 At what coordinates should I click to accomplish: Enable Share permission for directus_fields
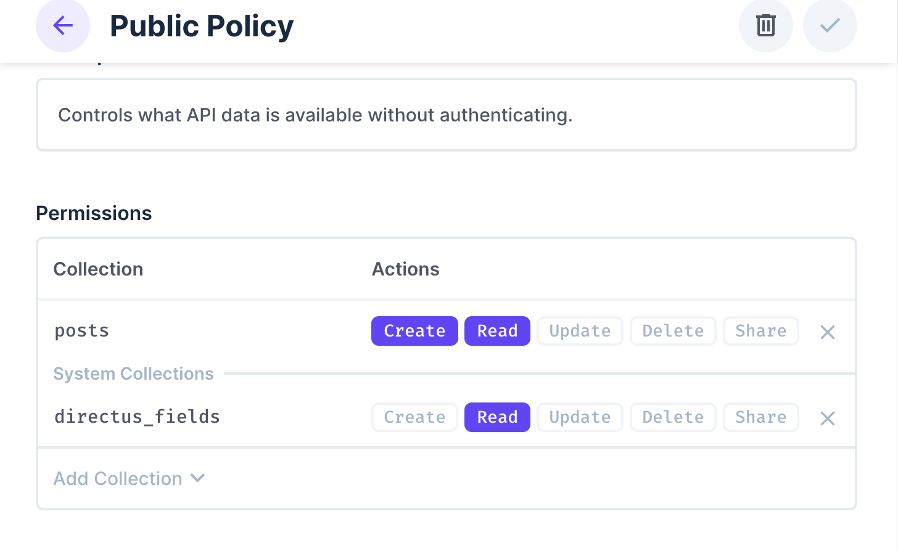[760, 417]
